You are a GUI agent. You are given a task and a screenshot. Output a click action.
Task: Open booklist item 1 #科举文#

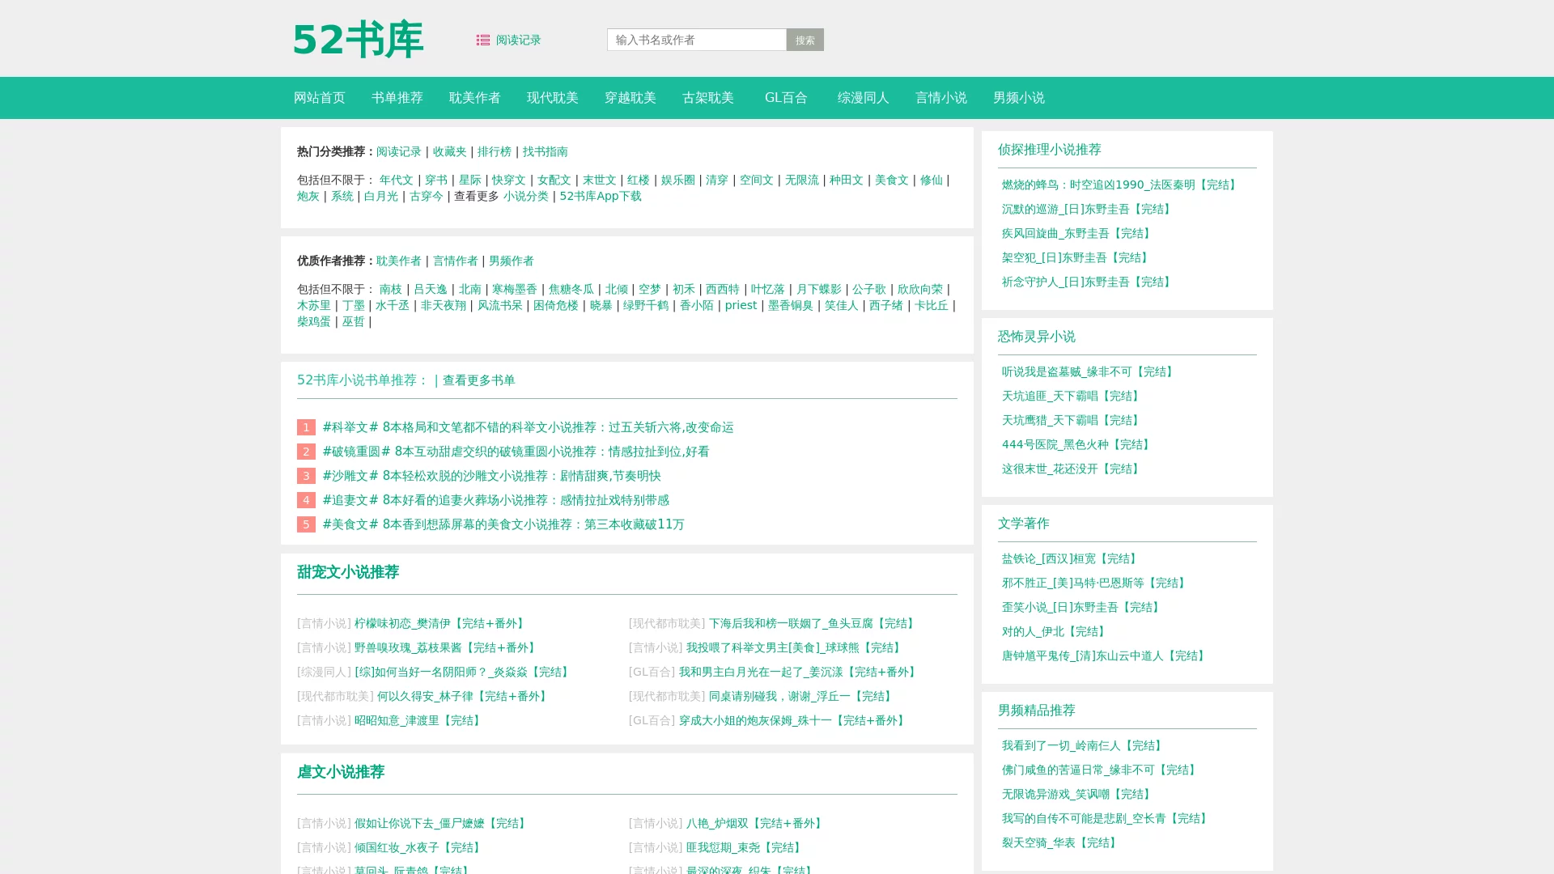click(x=528, y=427)
